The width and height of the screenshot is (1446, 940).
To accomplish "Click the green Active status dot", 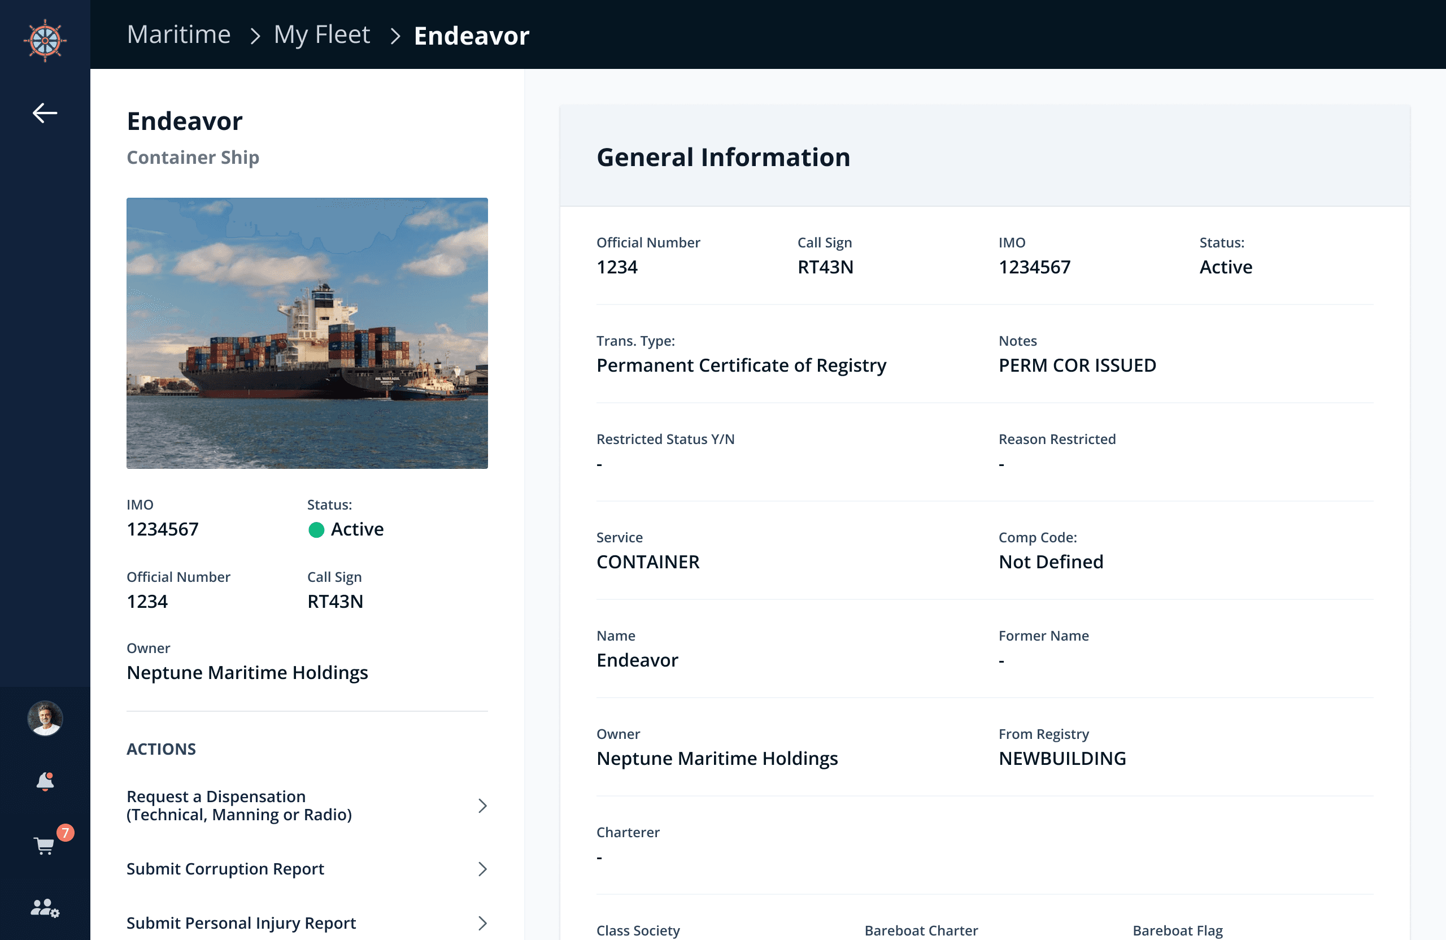I will (x=316, y=530).
